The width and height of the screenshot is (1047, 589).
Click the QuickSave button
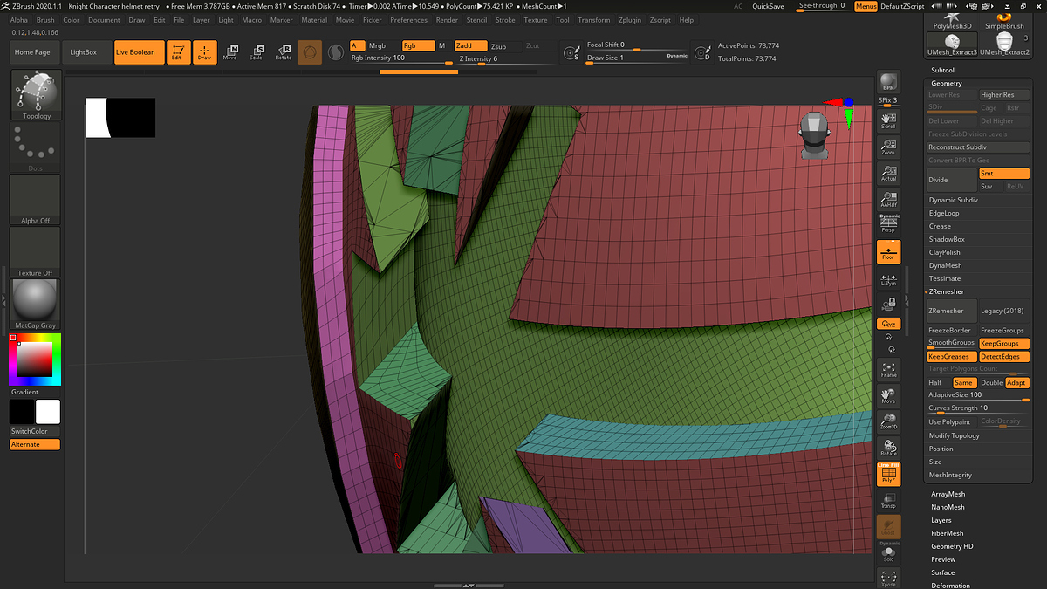point(768,6)
